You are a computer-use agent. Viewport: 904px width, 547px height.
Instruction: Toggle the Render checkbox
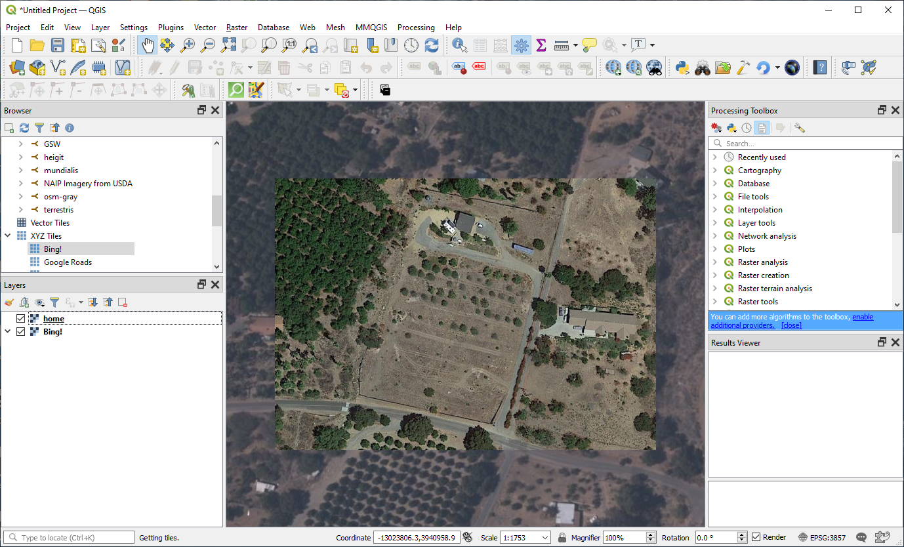756,537
